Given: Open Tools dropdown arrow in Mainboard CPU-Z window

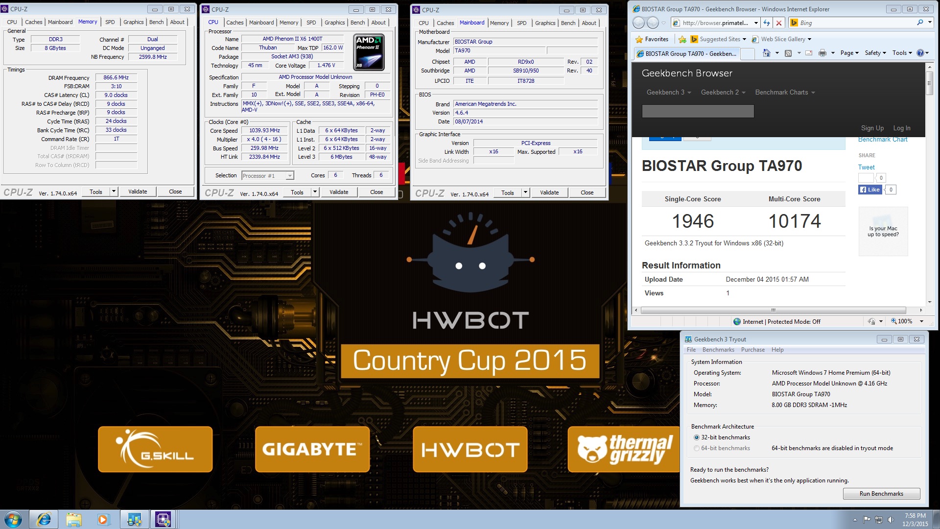Looking at the screenshot, I should pyautogui.click(x=526, y=192).
